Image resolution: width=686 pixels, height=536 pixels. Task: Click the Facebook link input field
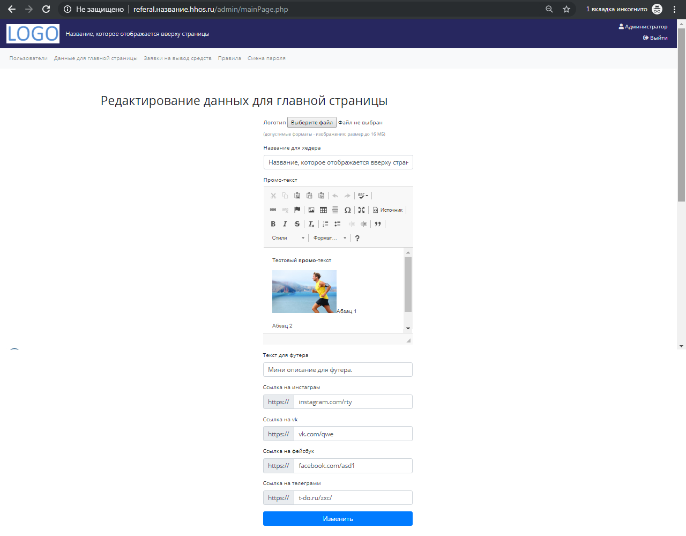tap(353, 466)
